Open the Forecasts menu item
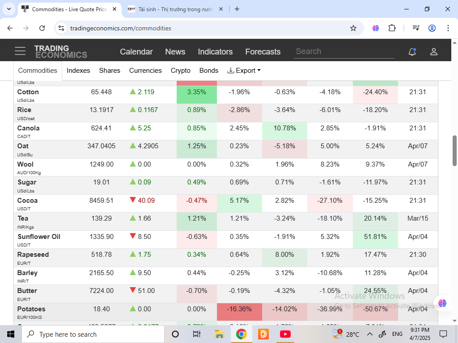The height and width of the screenshot is (343, 458). point(263,52)
